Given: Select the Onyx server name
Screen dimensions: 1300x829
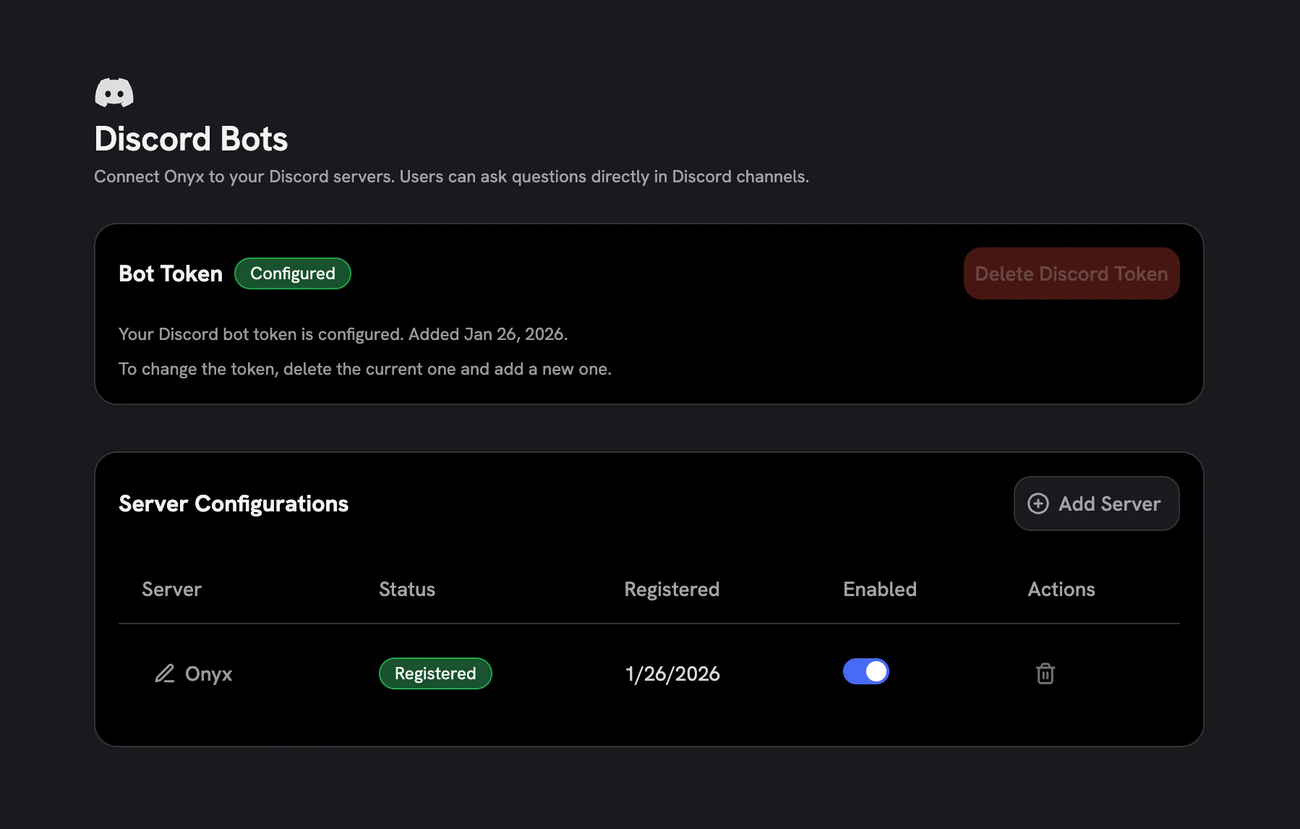Looking at the screenshot, I should pos(208,673).
